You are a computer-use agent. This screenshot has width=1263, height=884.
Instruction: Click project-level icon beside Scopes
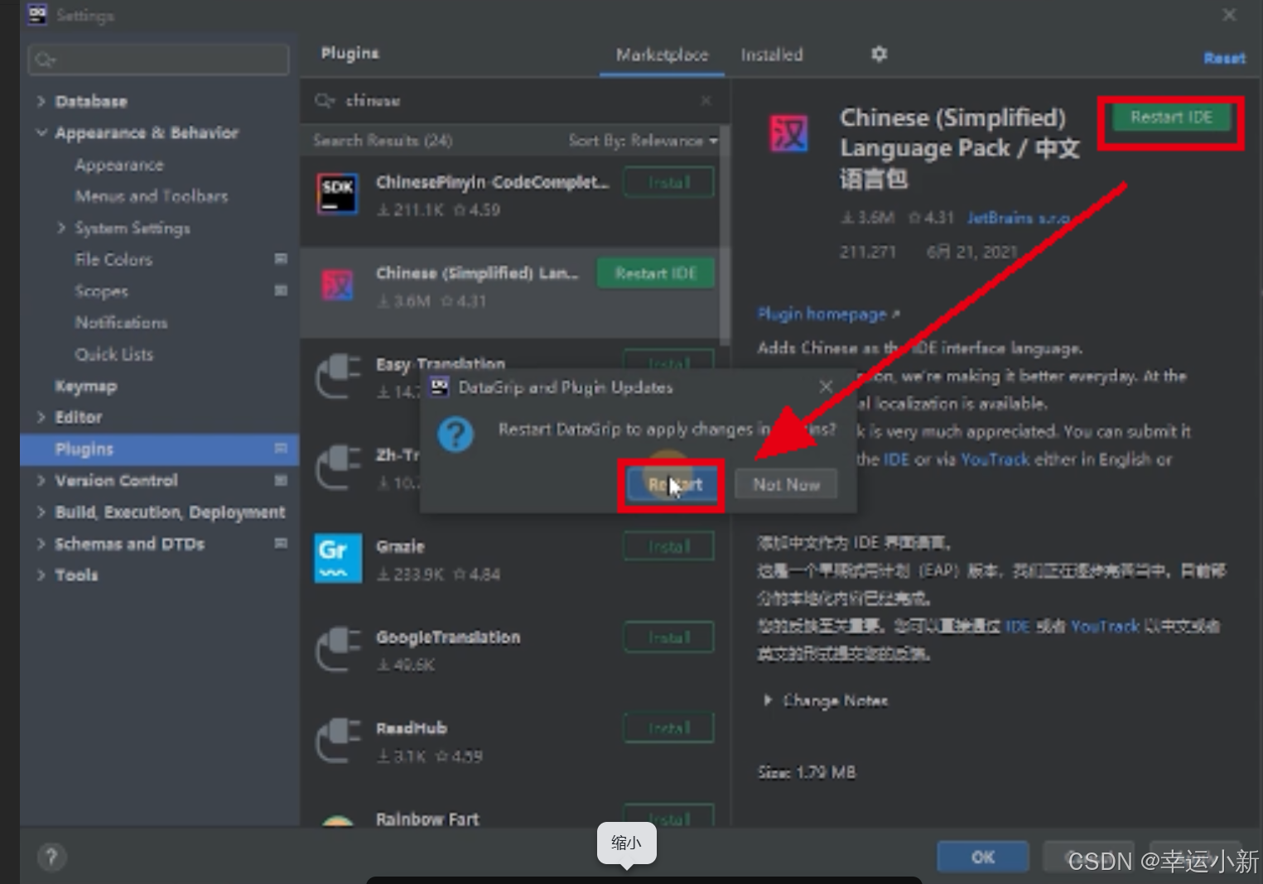pos(281,291)
